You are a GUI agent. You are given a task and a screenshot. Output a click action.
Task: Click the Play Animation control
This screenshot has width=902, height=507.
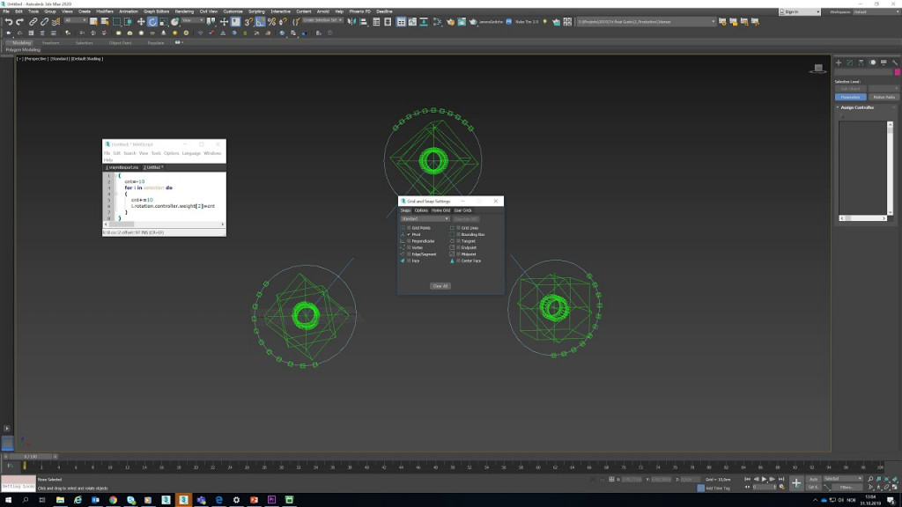[x=763, y=480]
